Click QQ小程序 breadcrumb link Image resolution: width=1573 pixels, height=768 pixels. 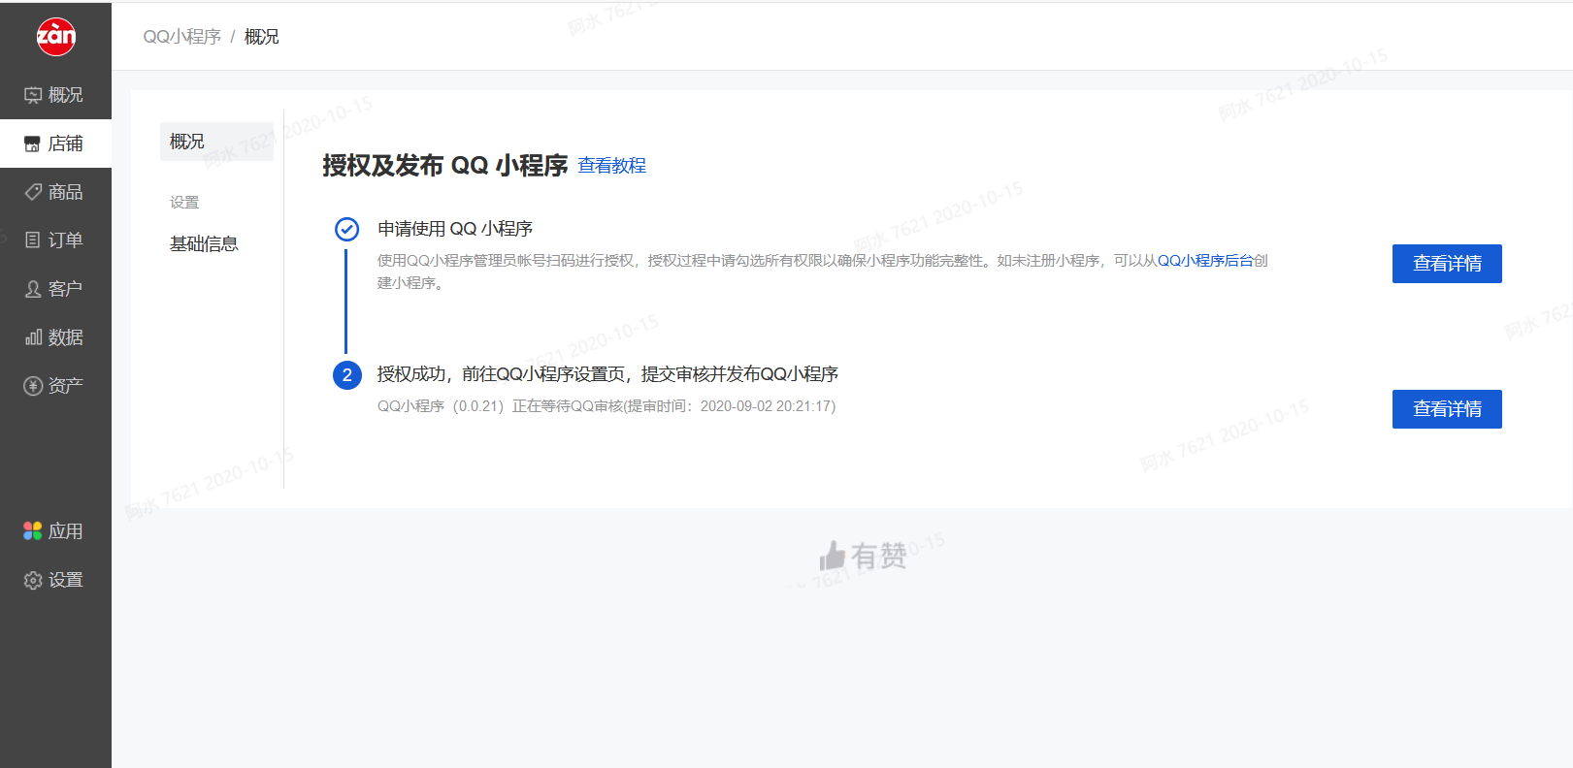pos(182,37)
